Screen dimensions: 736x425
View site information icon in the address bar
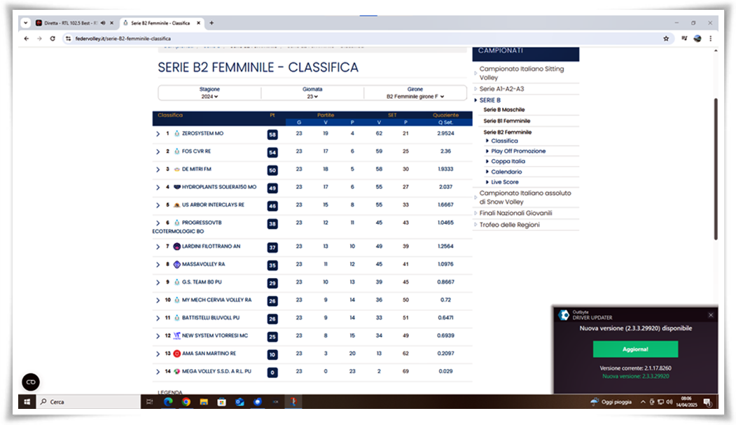[68, 39]
